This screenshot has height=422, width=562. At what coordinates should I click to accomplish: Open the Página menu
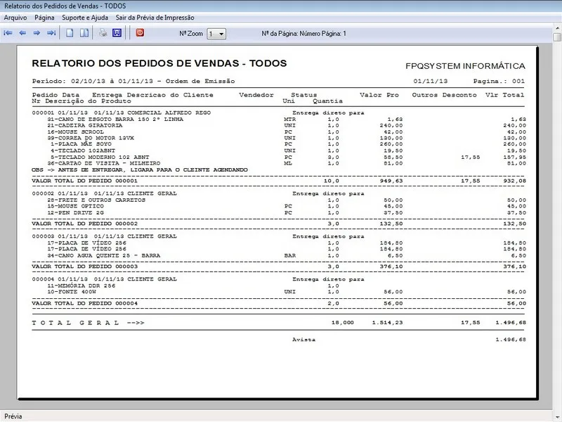coord(44,17)
